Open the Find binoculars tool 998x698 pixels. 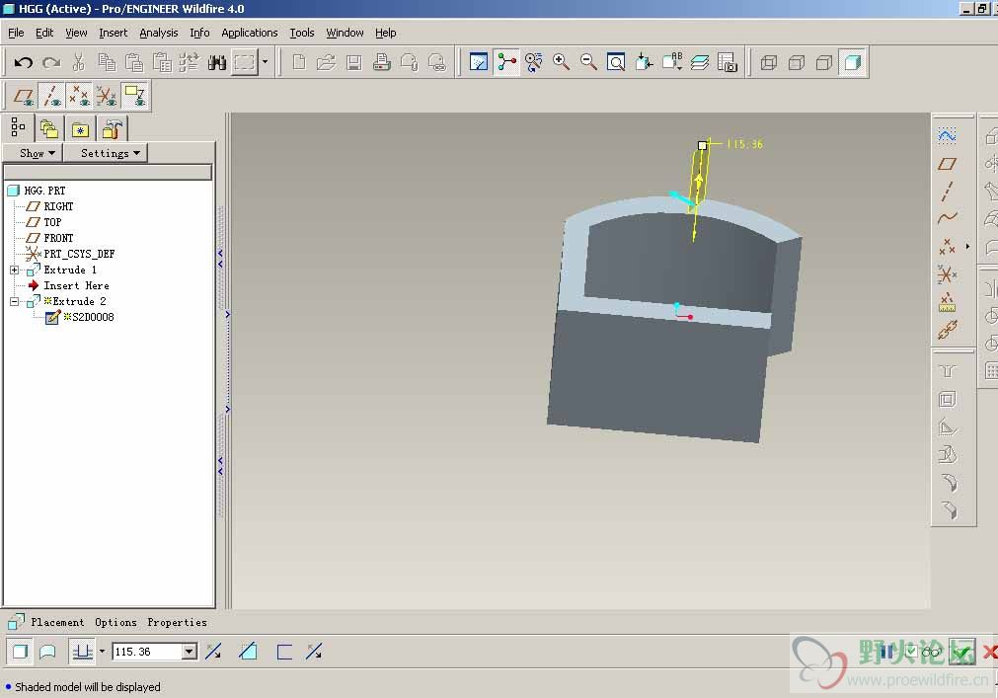pos(217,62)
